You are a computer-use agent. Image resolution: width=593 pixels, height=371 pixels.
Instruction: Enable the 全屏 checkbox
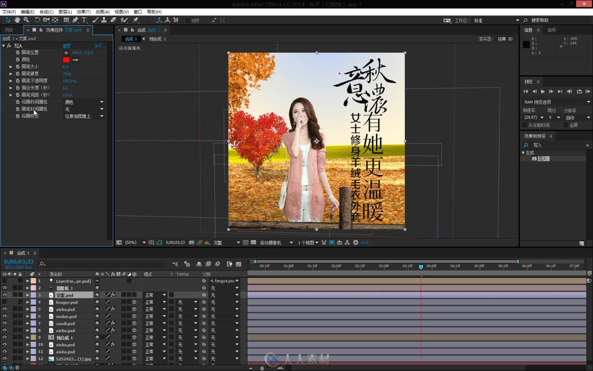click(x=566, y=125)
